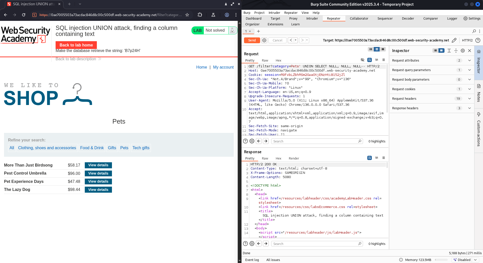Click the browser reload icon
This screenshot has width=483, height=263.
[x=24, y=15]
